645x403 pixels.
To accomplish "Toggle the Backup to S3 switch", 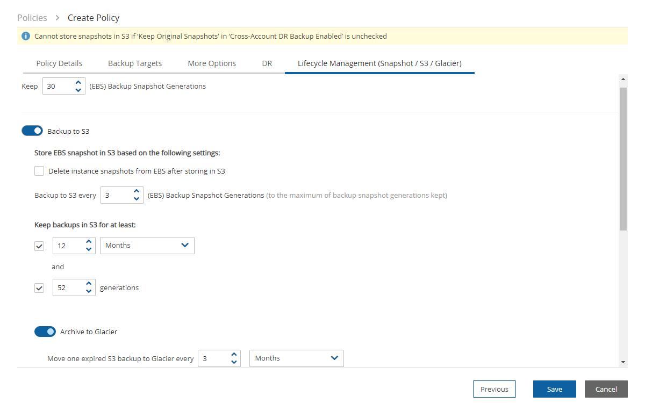I will pyautogui.click(x=32, y=131).
